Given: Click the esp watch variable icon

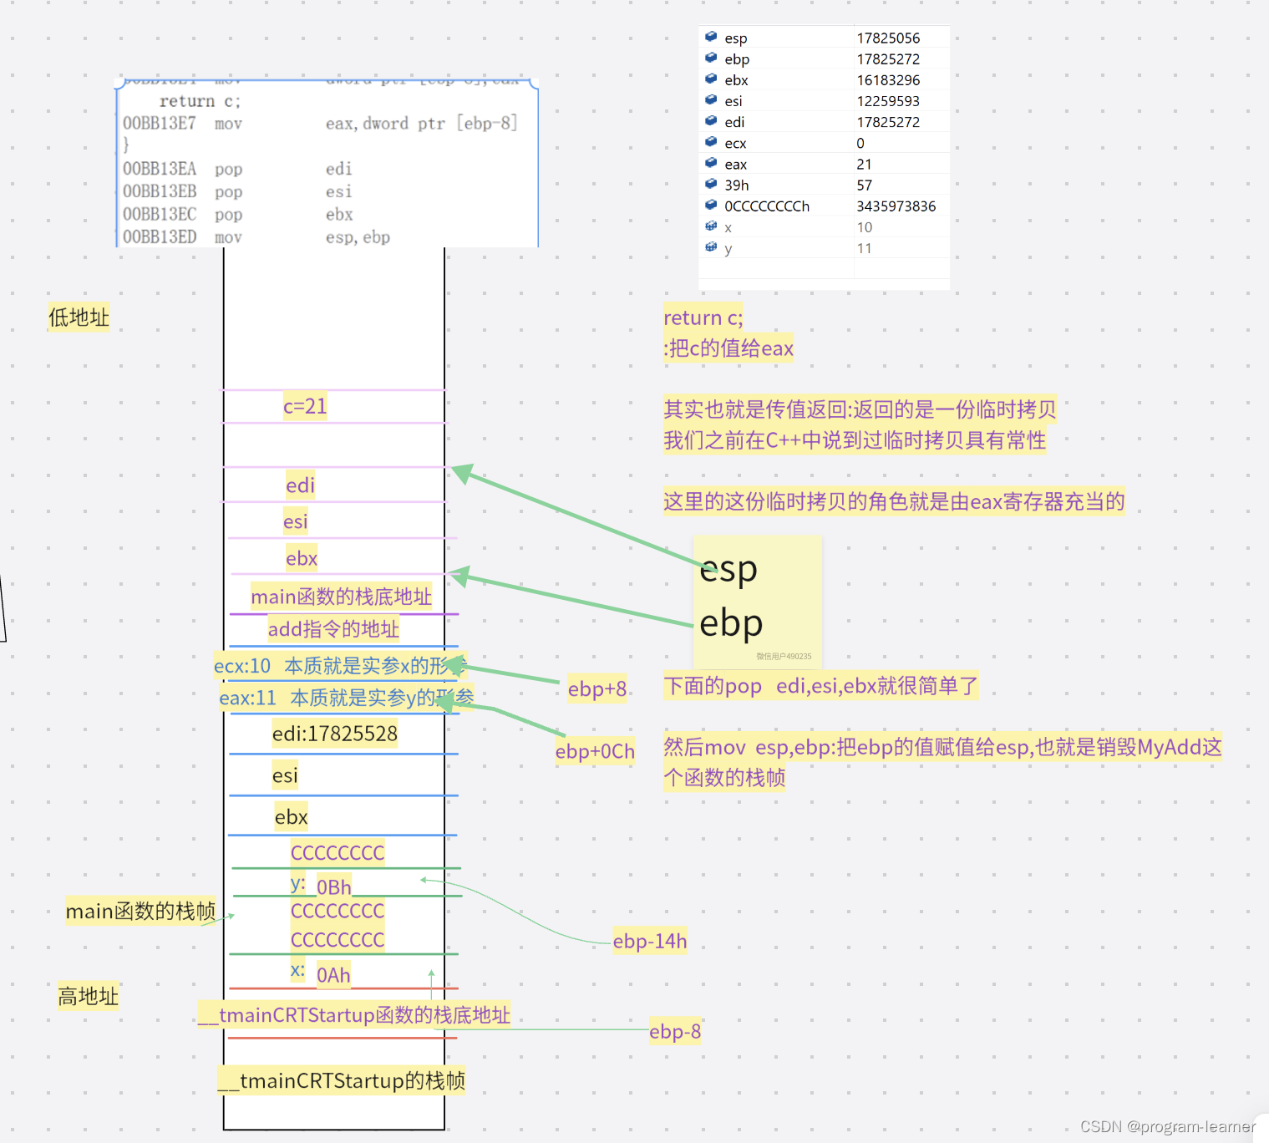Looking at the screenshot, I should (x=711, y=37).
